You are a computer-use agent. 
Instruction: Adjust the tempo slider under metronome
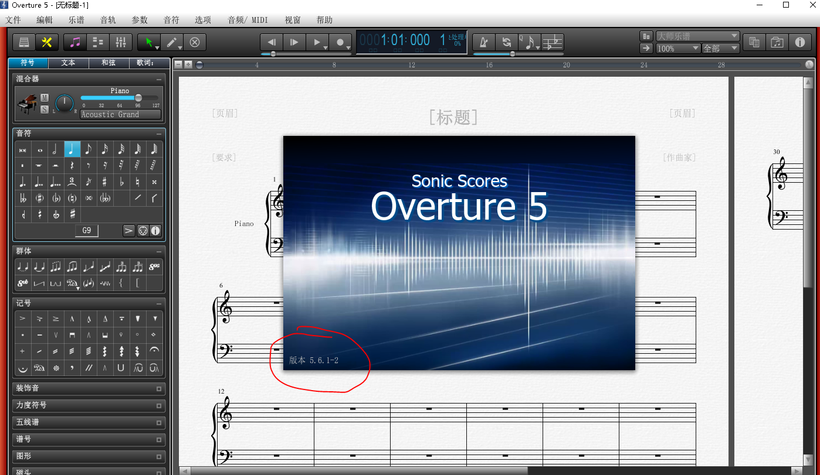512,54
